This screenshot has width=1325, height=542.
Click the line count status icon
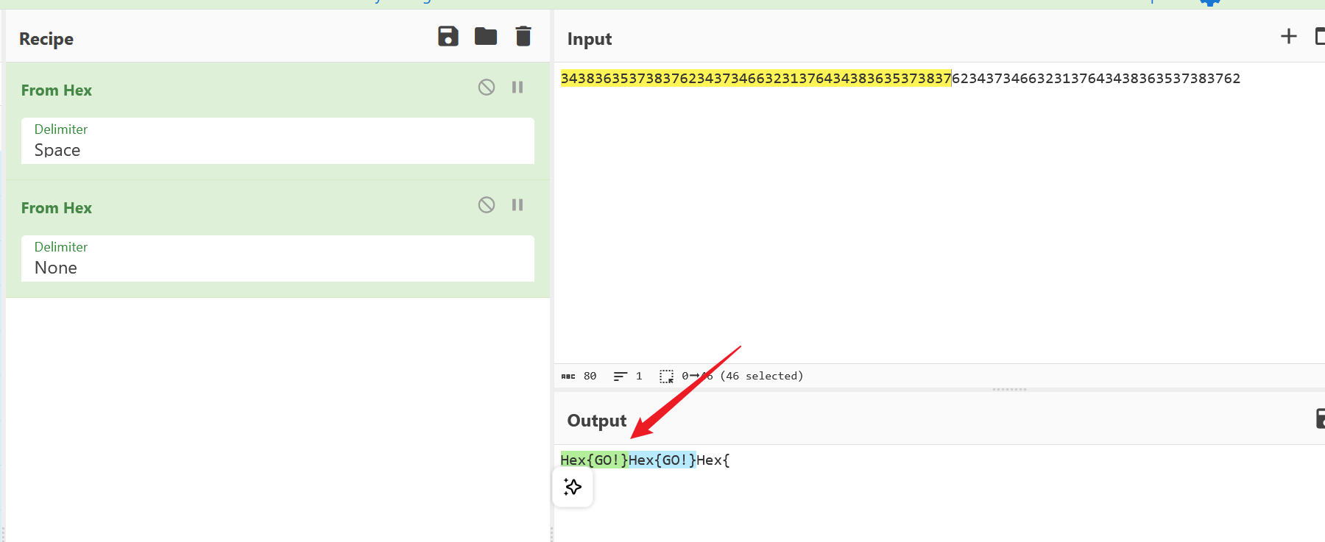point(621,377)
